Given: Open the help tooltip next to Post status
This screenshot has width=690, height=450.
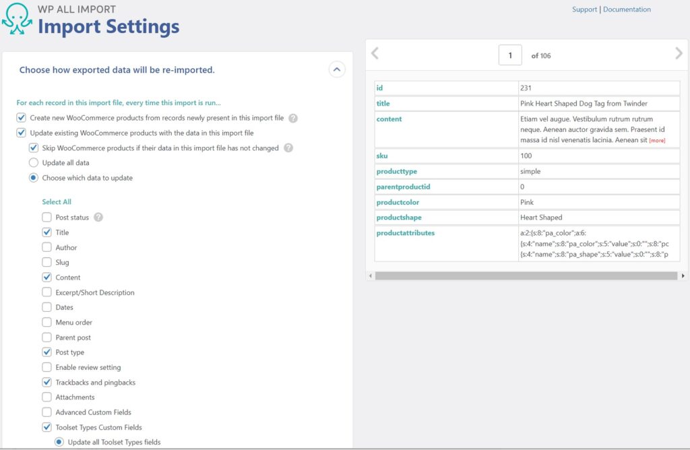Looking at the screenshot, I should tap(99, 217).
